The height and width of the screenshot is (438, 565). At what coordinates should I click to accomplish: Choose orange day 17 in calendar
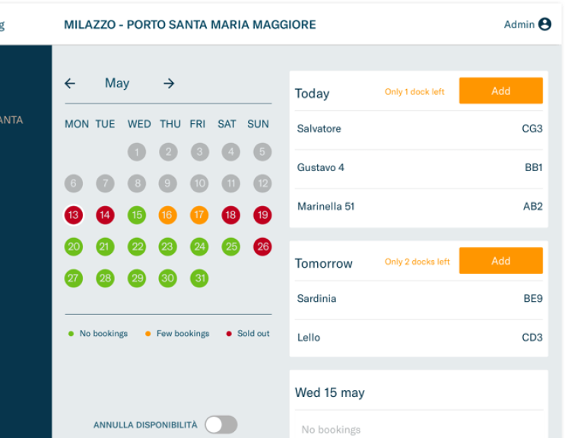[x=199, y=215]
